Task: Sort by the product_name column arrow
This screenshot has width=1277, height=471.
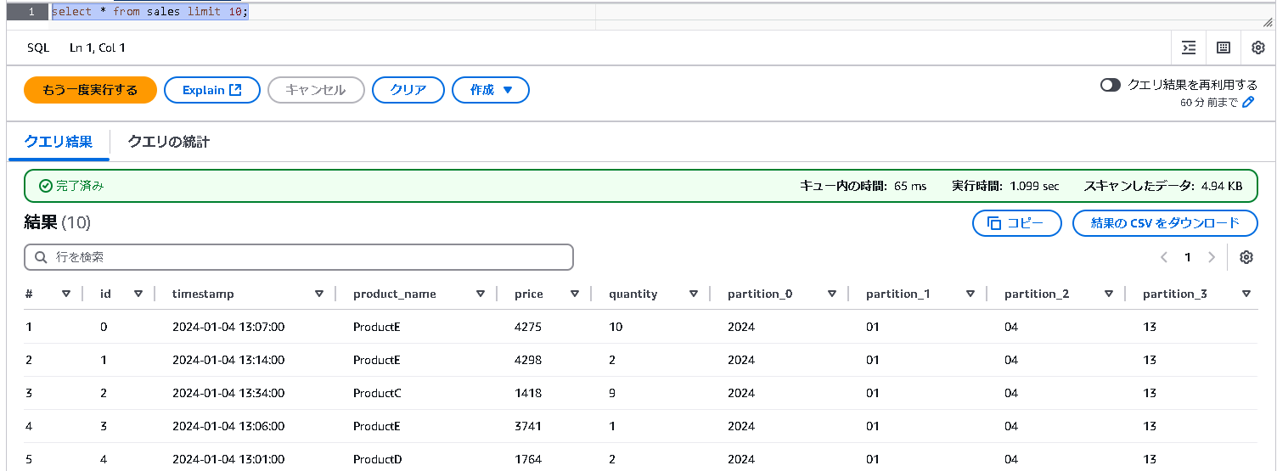Action: point(481,294)
